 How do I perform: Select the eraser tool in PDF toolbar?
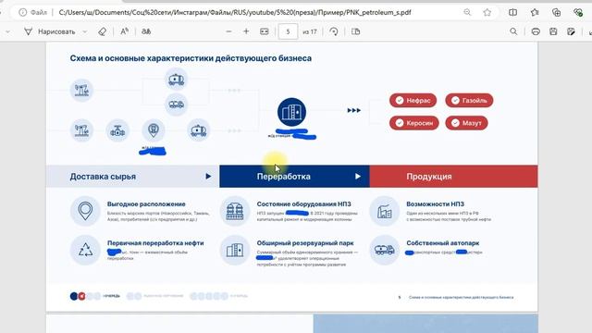[102, 31]
